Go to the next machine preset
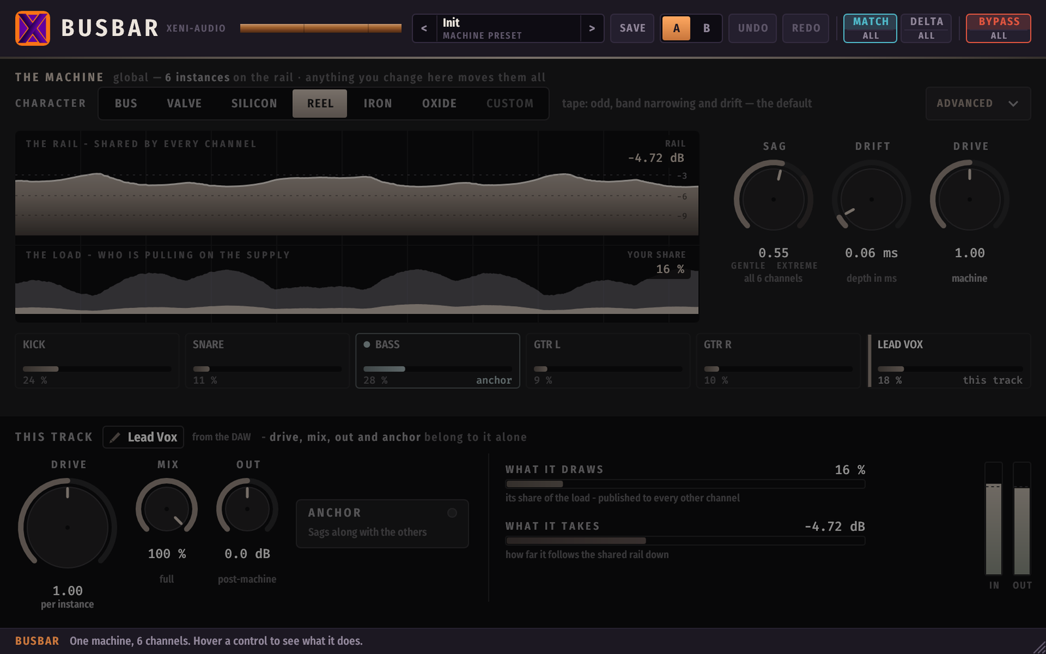Viewport: 1046px width, 654px height. coord(592,28)
